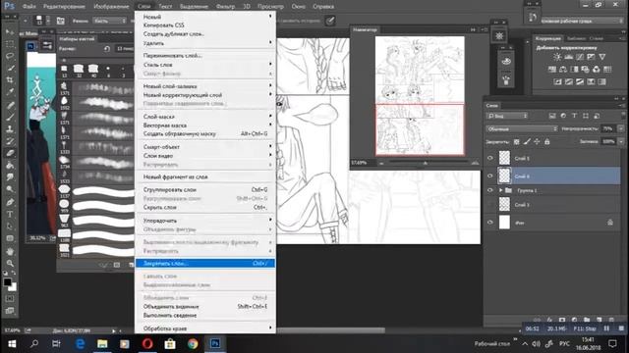Click the background color swatch
This screenshot has height=353, width=629.
(13, 286)
